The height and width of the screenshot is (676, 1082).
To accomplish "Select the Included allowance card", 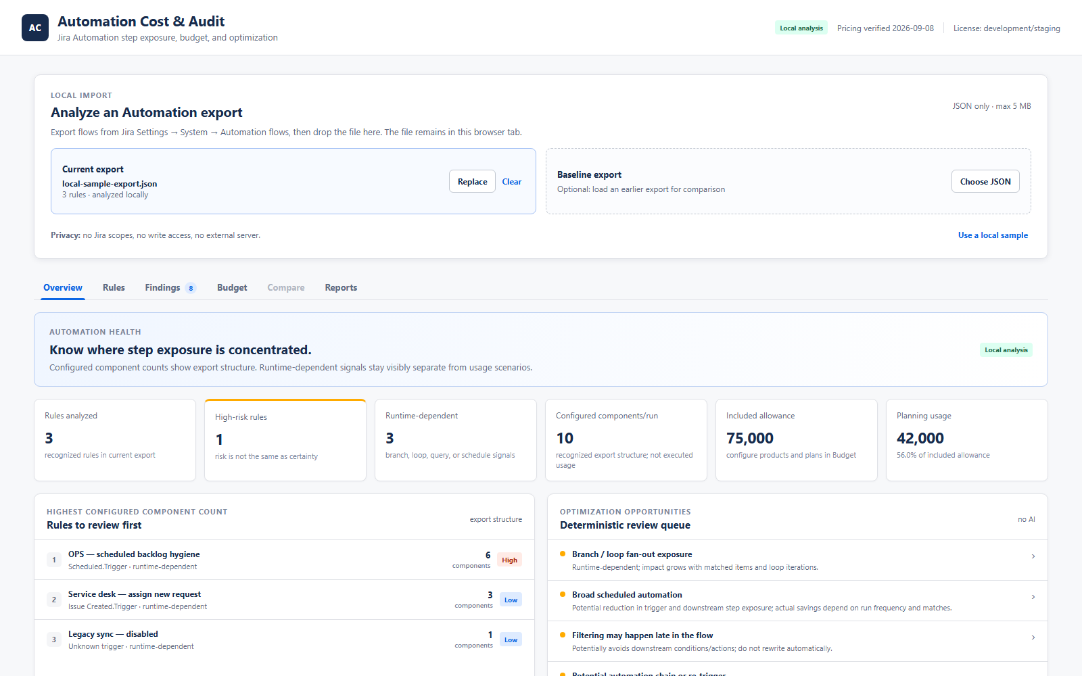I will coord(797,440).
